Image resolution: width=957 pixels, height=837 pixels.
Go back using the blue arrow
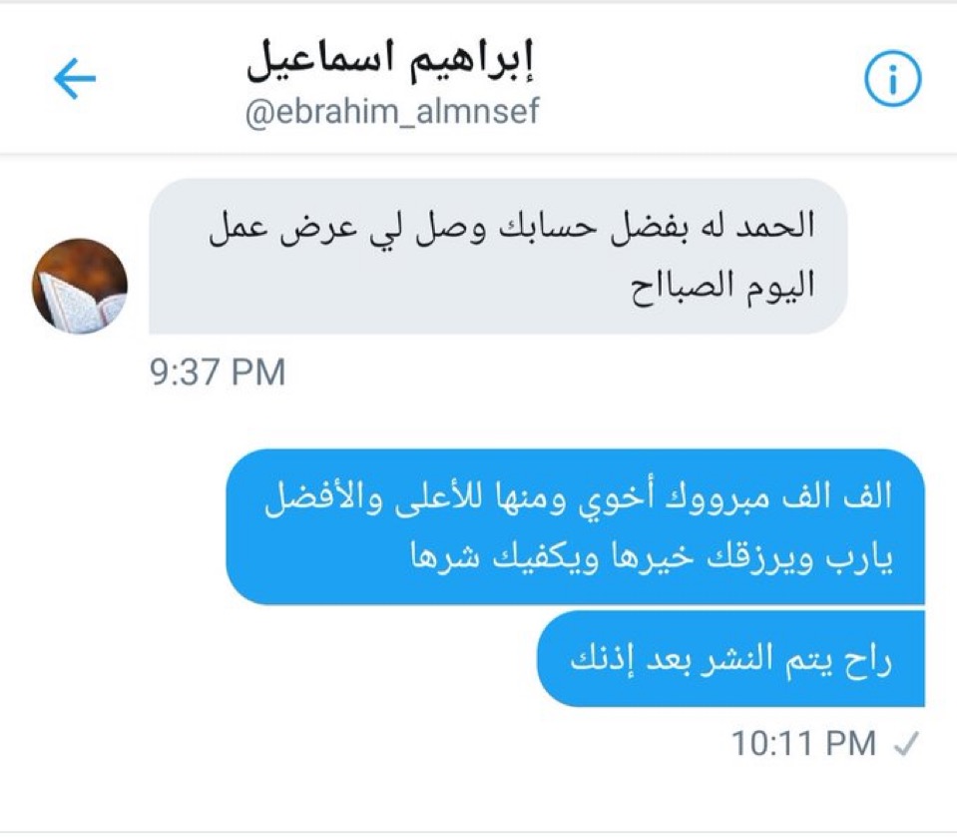(x=75, y=78)
